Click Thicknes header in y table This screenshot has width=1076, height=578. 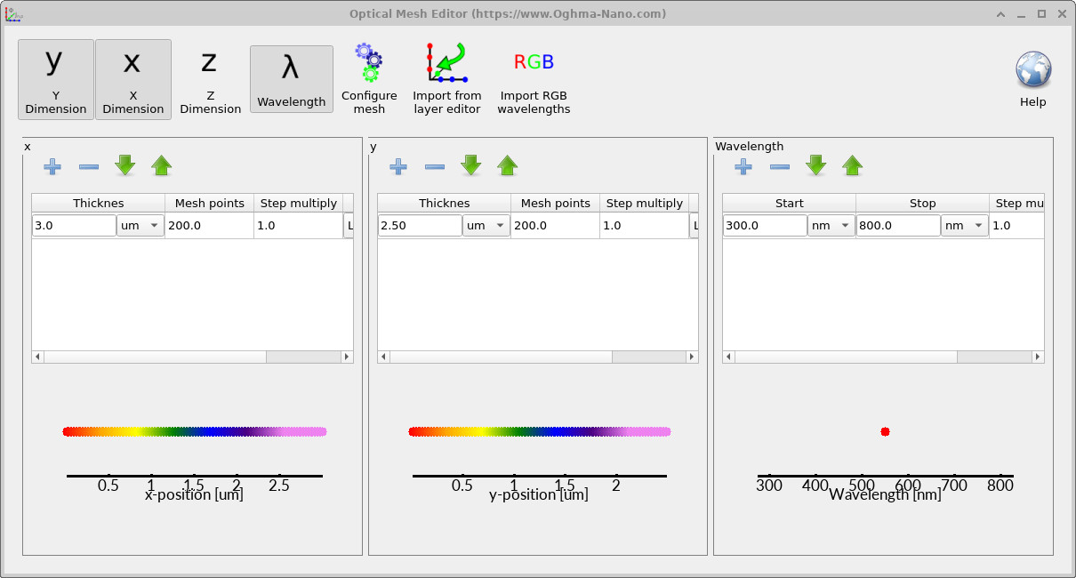(445, 204)
